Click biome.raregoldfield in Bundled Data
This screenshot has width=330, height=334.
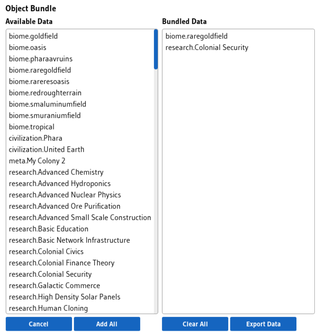point(238,36)
